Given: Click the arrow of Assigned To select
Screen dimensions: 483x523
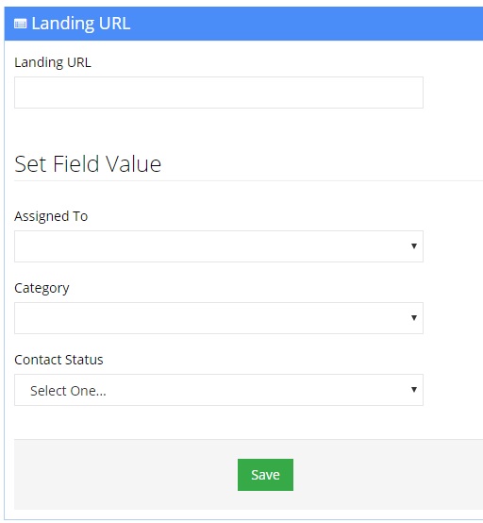Looking at the screenshot, I should pyautogui.click(x=414, y=246).
